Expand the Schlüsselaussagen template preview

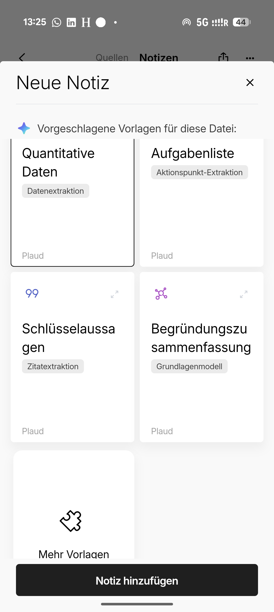[115, 294]
